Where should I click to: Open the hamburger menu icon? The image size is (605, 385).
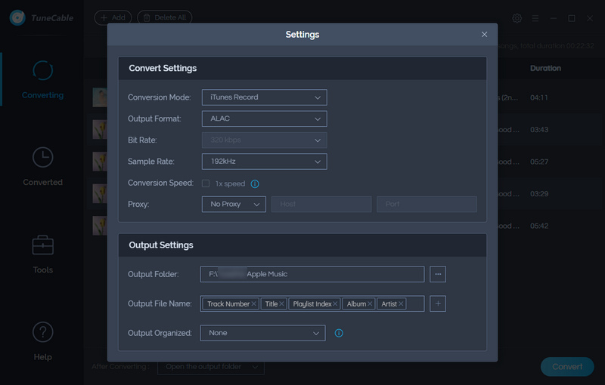coord(535,18)
